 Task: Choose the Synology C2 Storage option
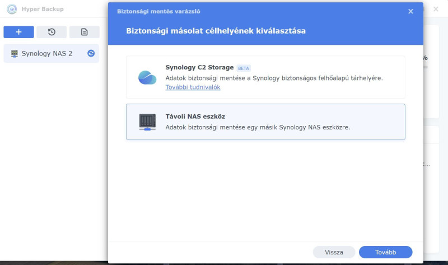click(265, 77)
